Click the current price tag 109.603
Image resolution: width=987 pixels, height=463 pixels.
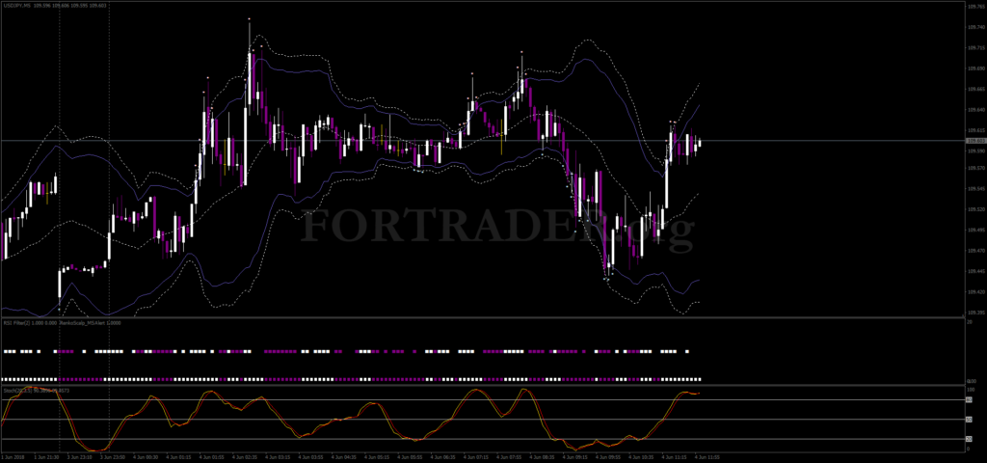pos(974,141)
